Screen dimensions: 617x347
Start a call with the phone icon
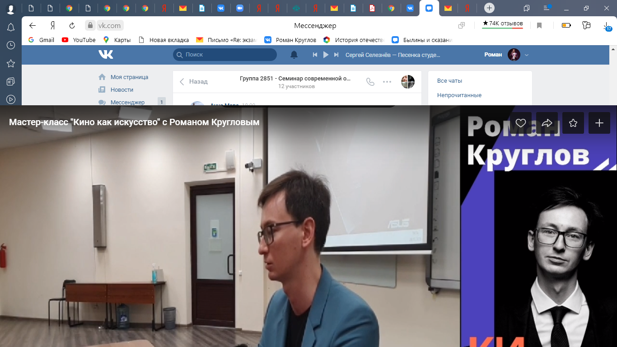370,82
